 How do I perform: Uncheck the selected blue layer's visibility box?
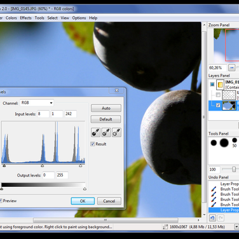218,106
